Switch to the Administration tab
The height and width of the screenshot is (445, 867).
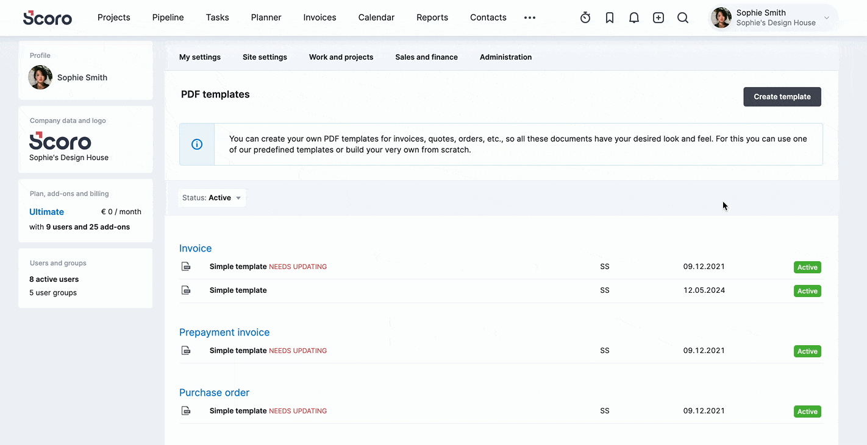505,57
